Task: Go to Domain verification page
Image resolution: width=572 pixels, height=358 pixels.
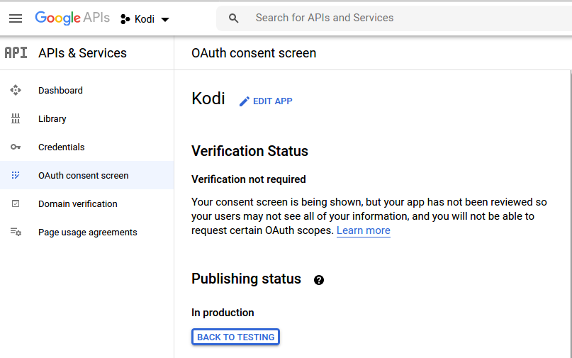Action: tap(77, 204)
